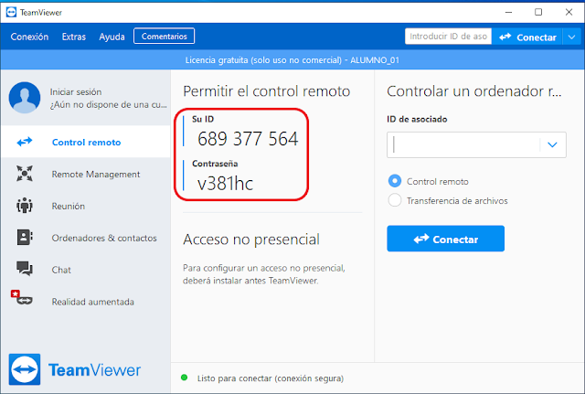The height and width of the screenshot is (394, 585).
Task: Click the Control remoto arrows icon
Action: click(25, 142)
